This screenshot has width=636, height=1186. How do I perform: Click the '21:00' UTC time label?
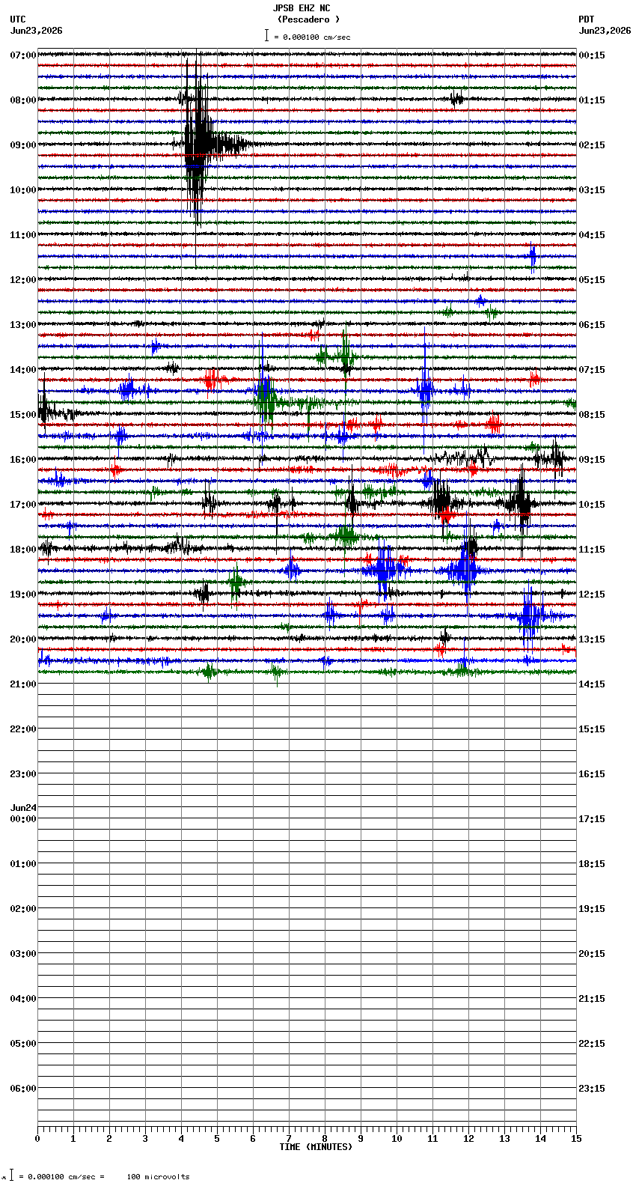pos(23,684)
